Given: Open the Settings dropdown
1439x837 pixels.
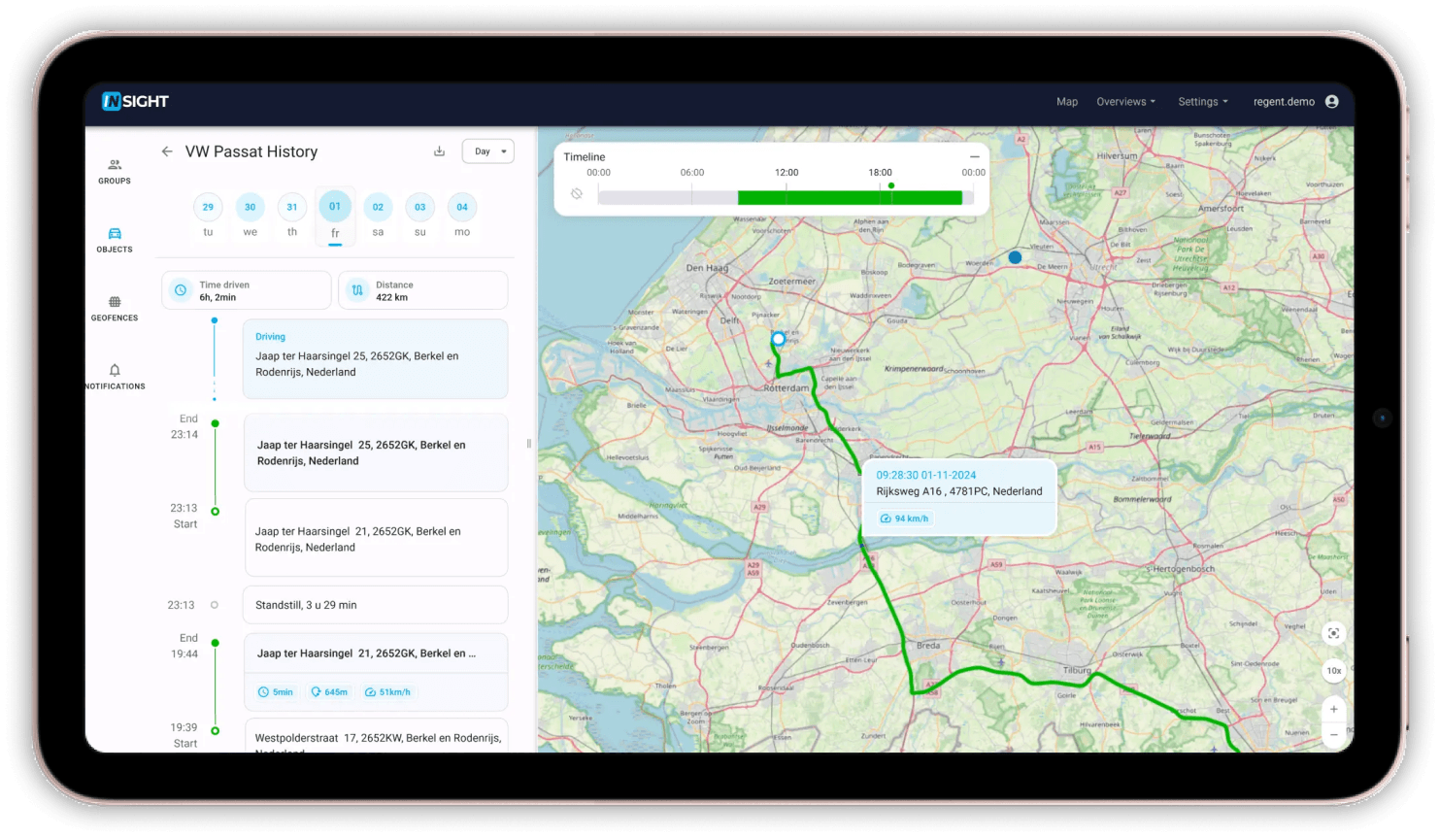Looking at the screenshot, I should [1202, 101].
